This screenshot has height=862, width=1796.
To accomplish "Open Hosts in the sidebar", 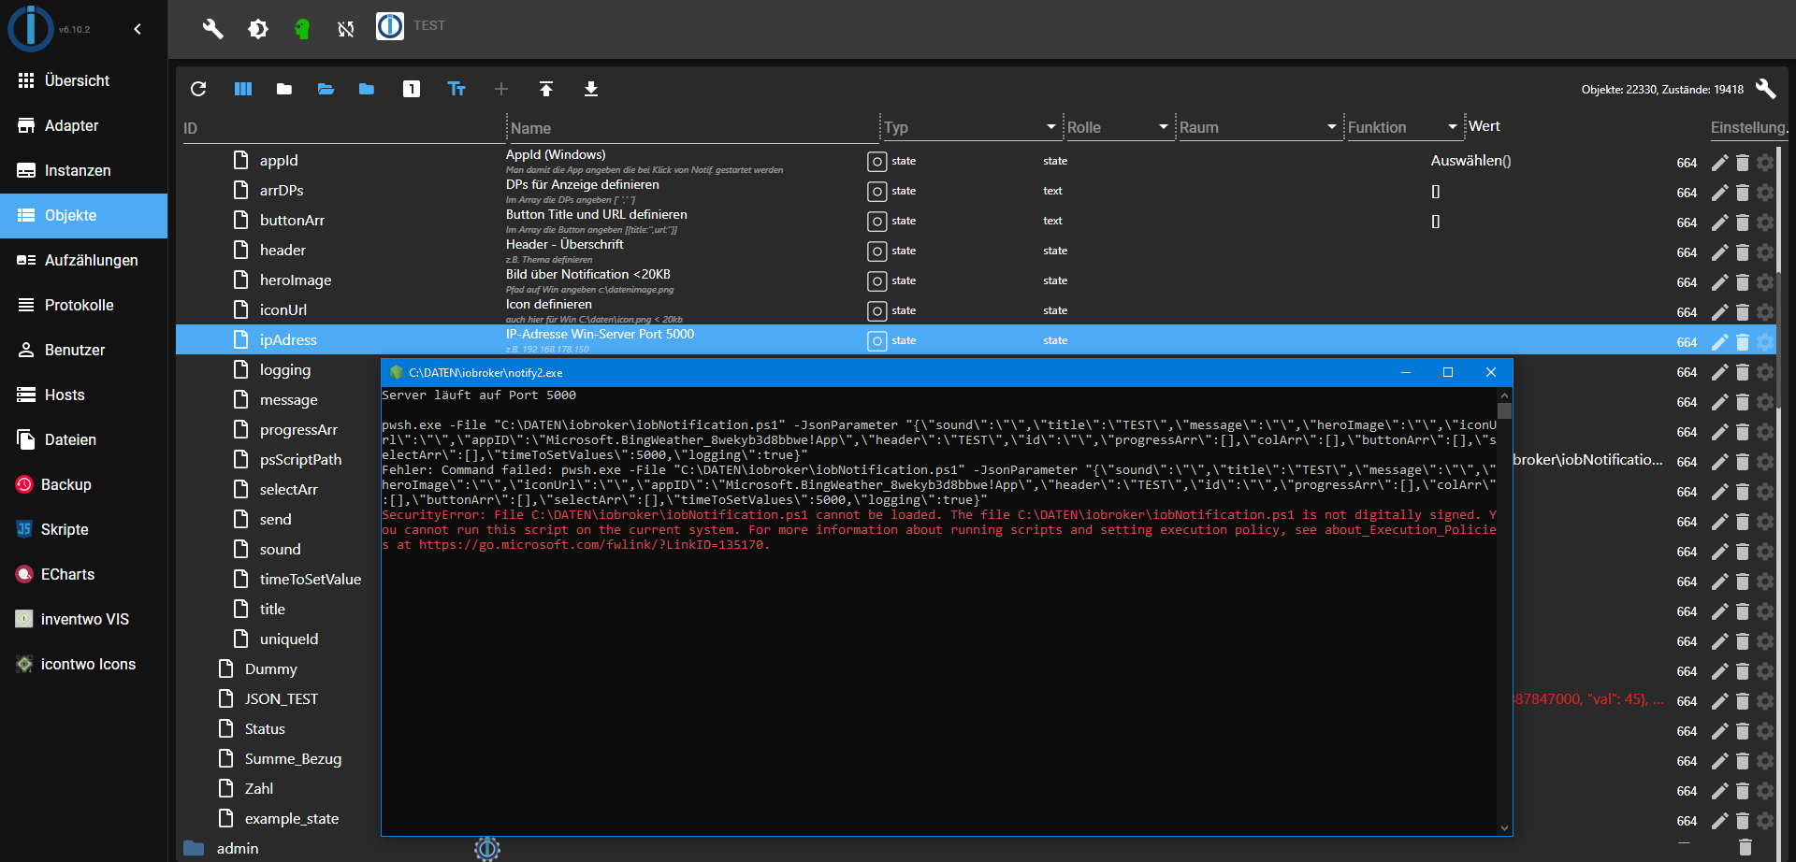I will pos(83,395).
